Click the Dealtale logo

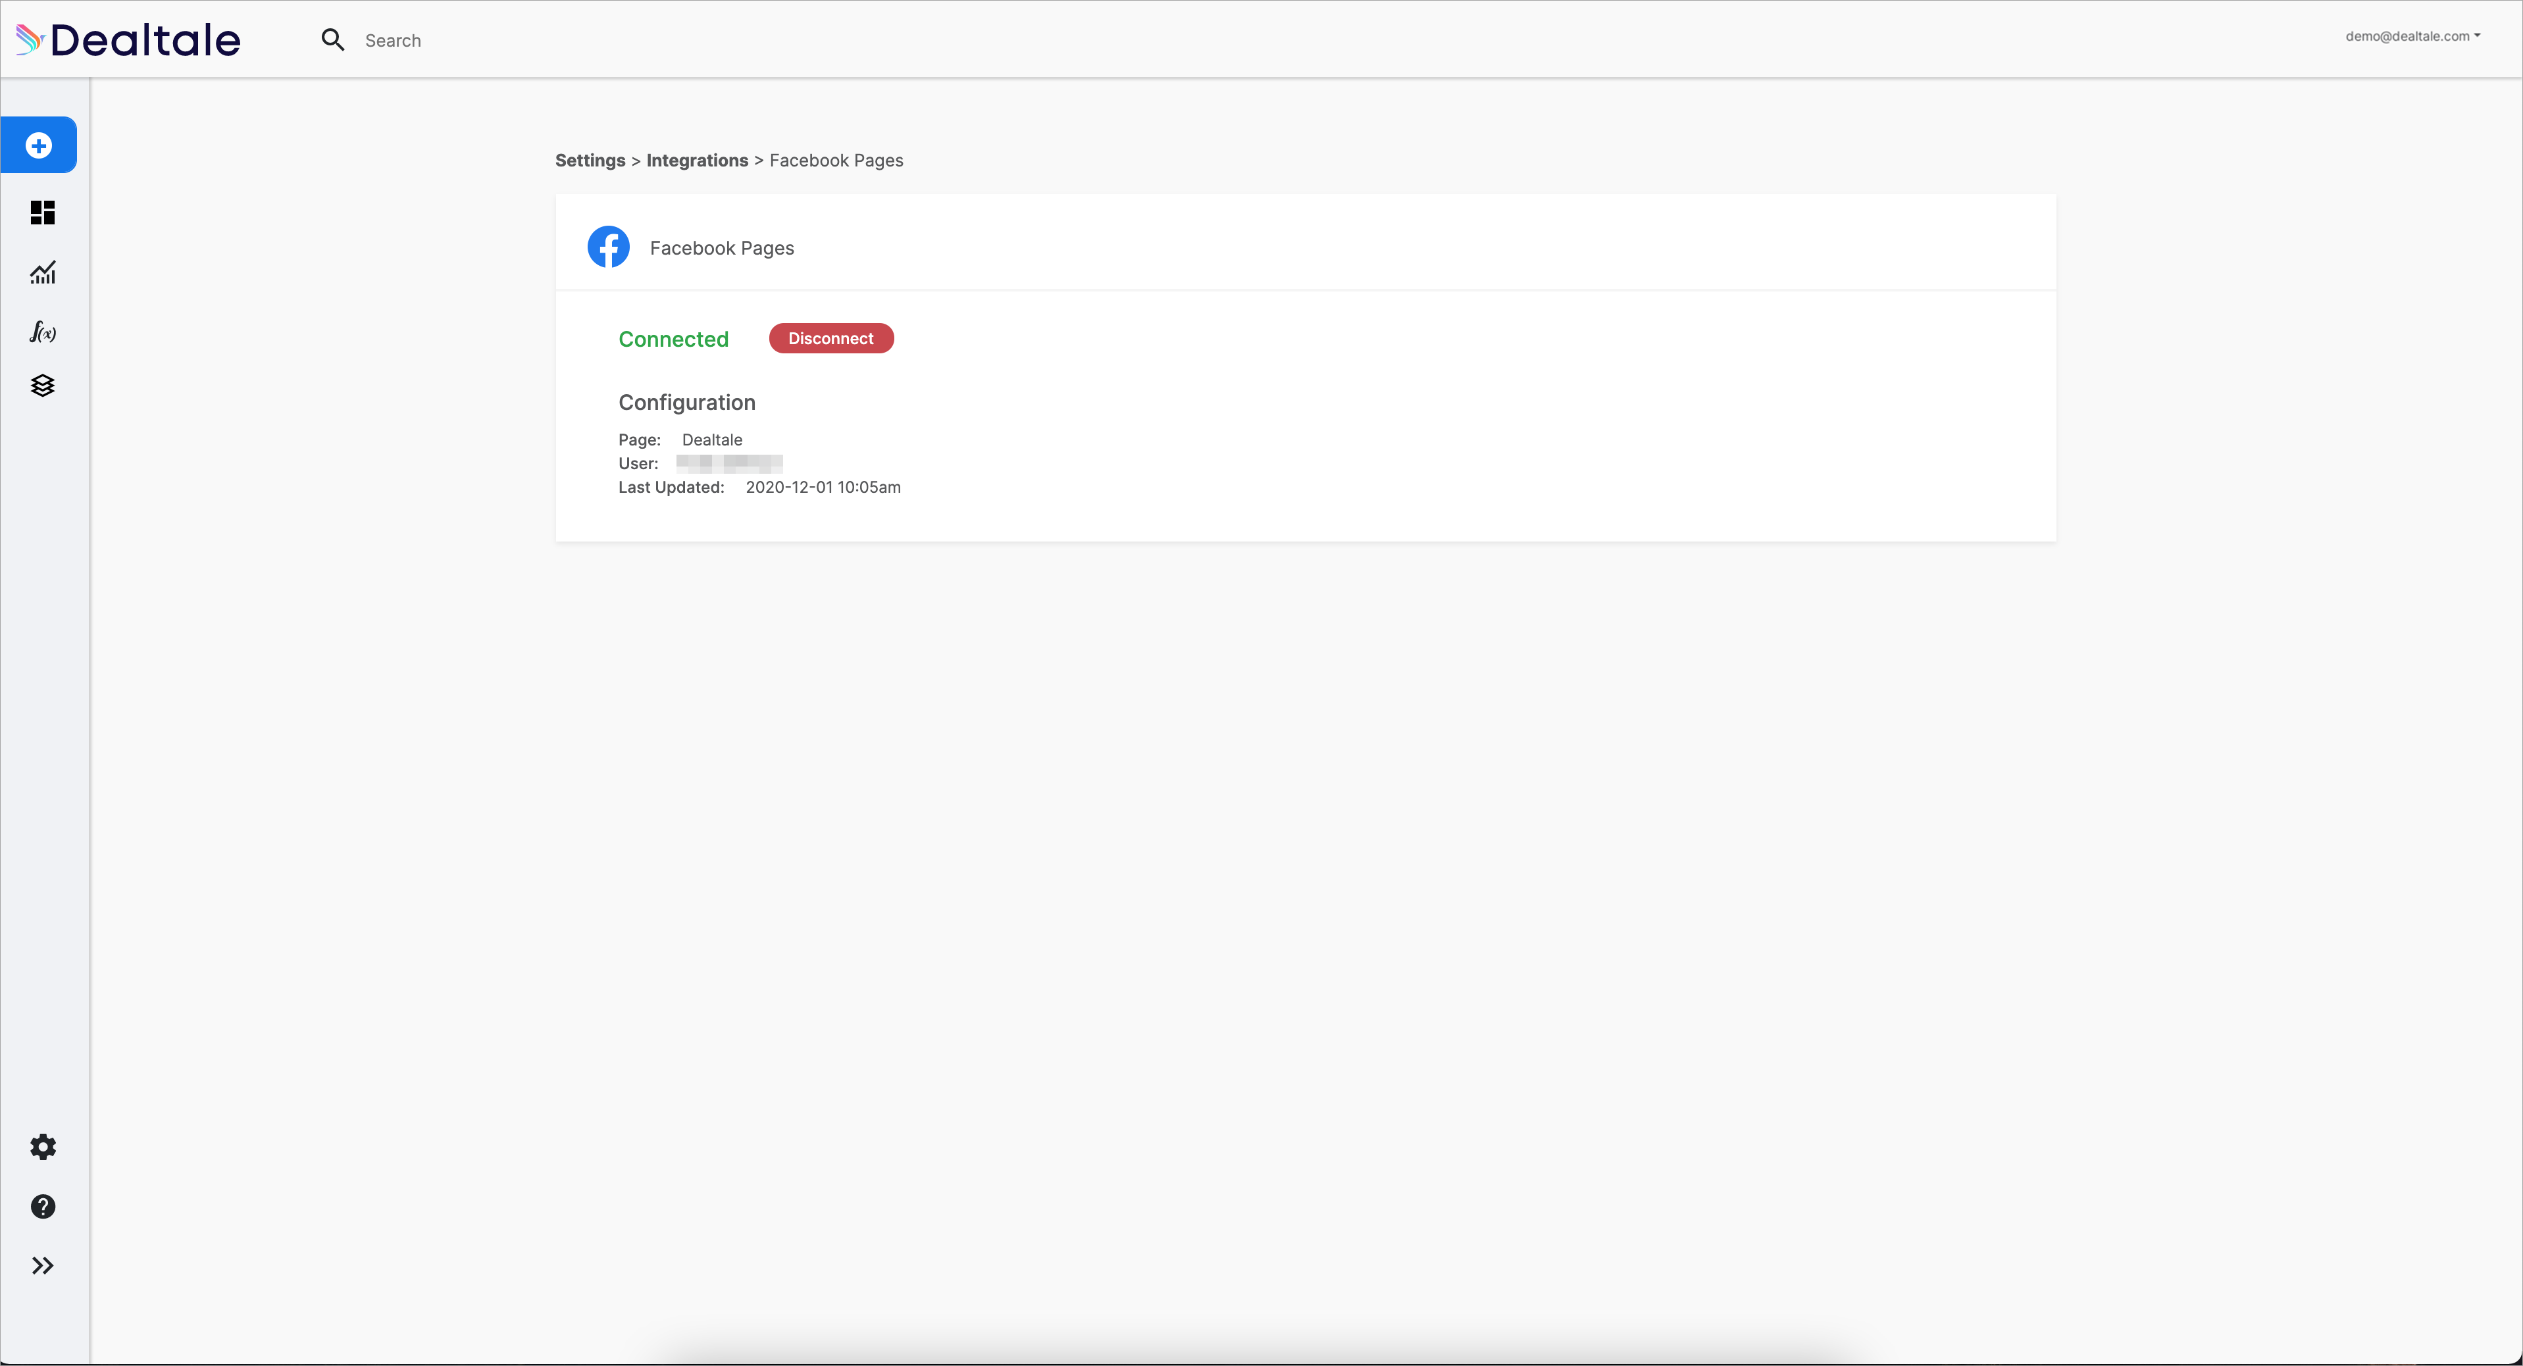point(128,40)
